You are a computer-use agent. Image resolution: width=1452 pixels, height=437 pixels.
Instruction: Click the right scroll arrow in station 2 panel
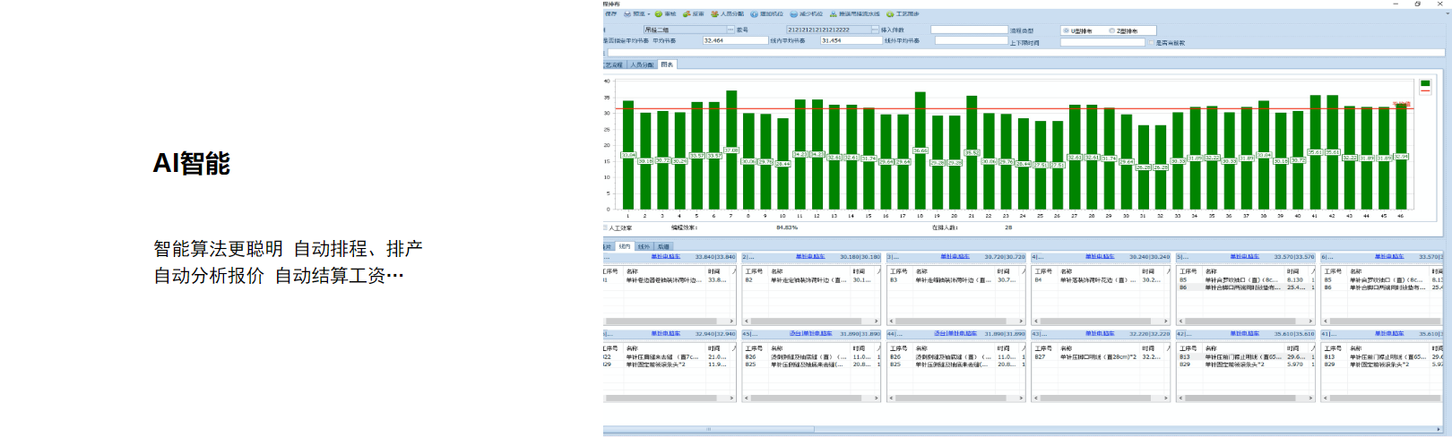(877, 321)
